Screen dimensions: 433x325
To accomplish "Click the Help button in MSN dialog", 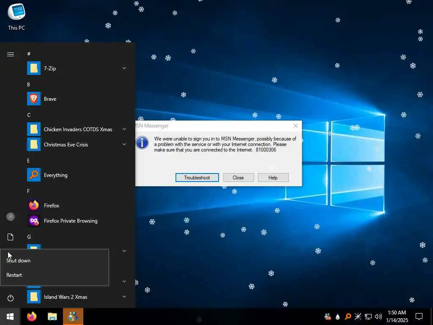I will [273, 178].
